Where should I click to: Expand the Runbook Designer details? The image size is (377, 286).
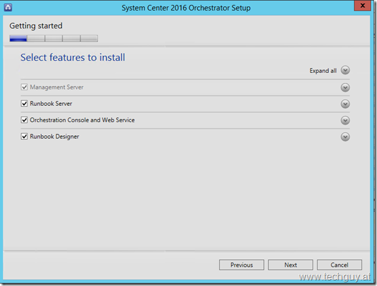click(x=345, y=136)
